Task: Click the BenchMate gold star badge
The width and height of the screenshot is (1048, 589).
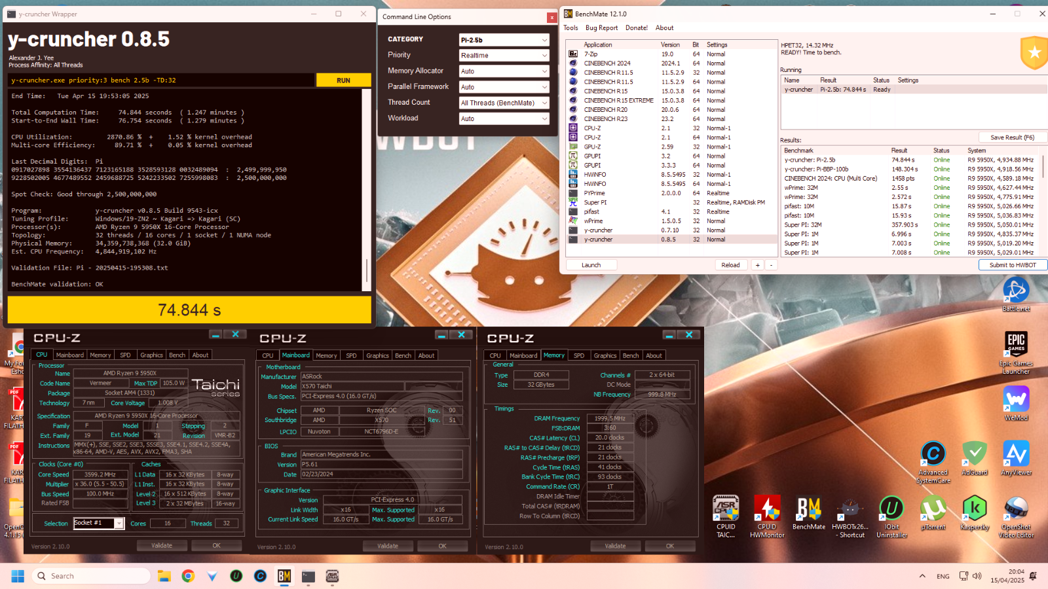Action: point(1034,53)
